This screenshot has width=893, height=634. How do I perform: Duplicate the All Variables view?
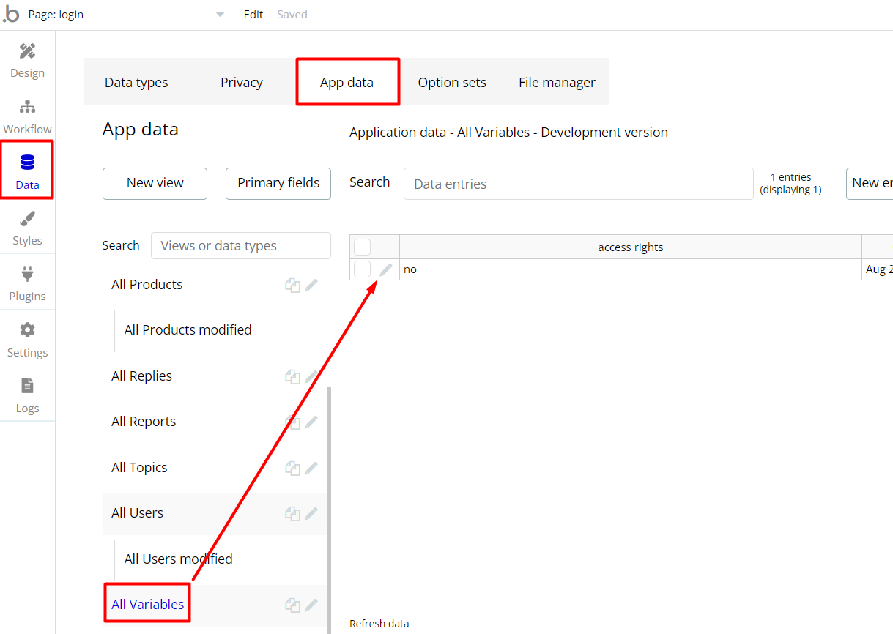[x=292, y=605]
